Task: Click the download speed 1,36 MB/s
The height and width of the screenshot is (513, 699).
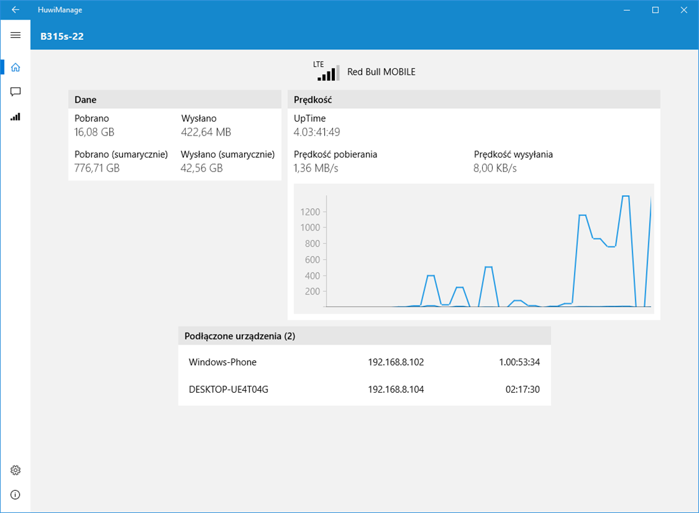Action: point(316,168)
